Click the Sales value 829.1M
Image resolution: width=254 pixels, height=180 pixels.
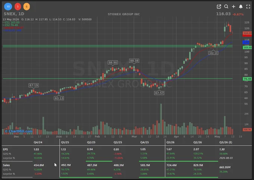[x=198, y=165]
